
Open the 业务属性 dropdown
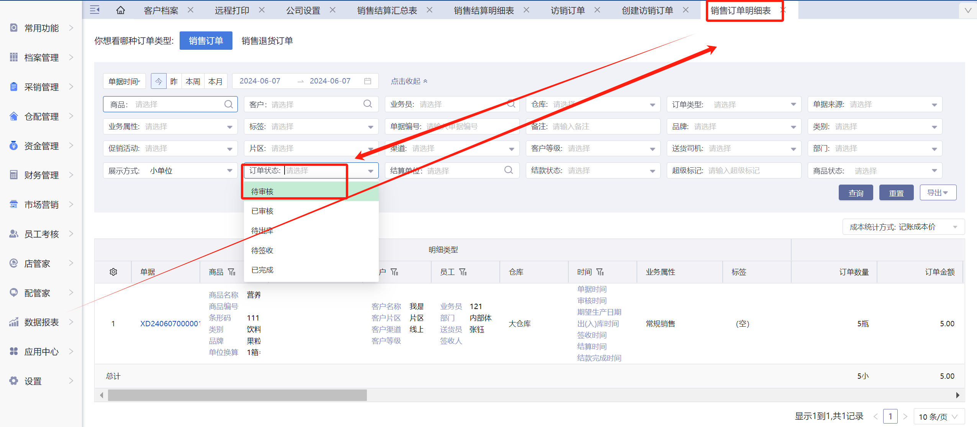pyautogui.click(x=170, y=126)
